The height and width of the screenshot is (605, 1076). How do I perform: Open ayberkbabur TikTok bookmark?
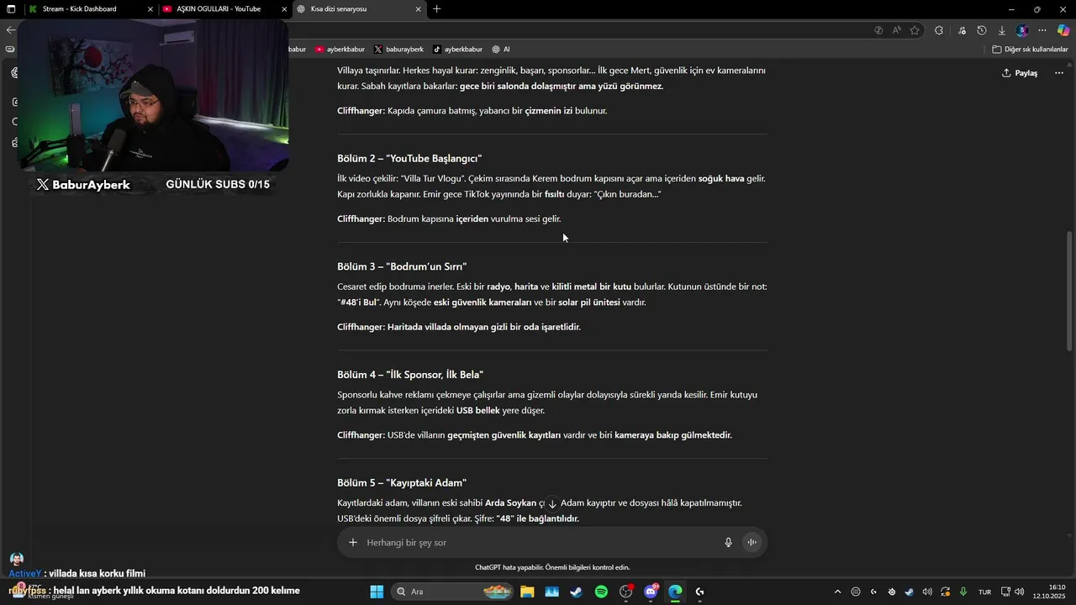coord(457,50)
